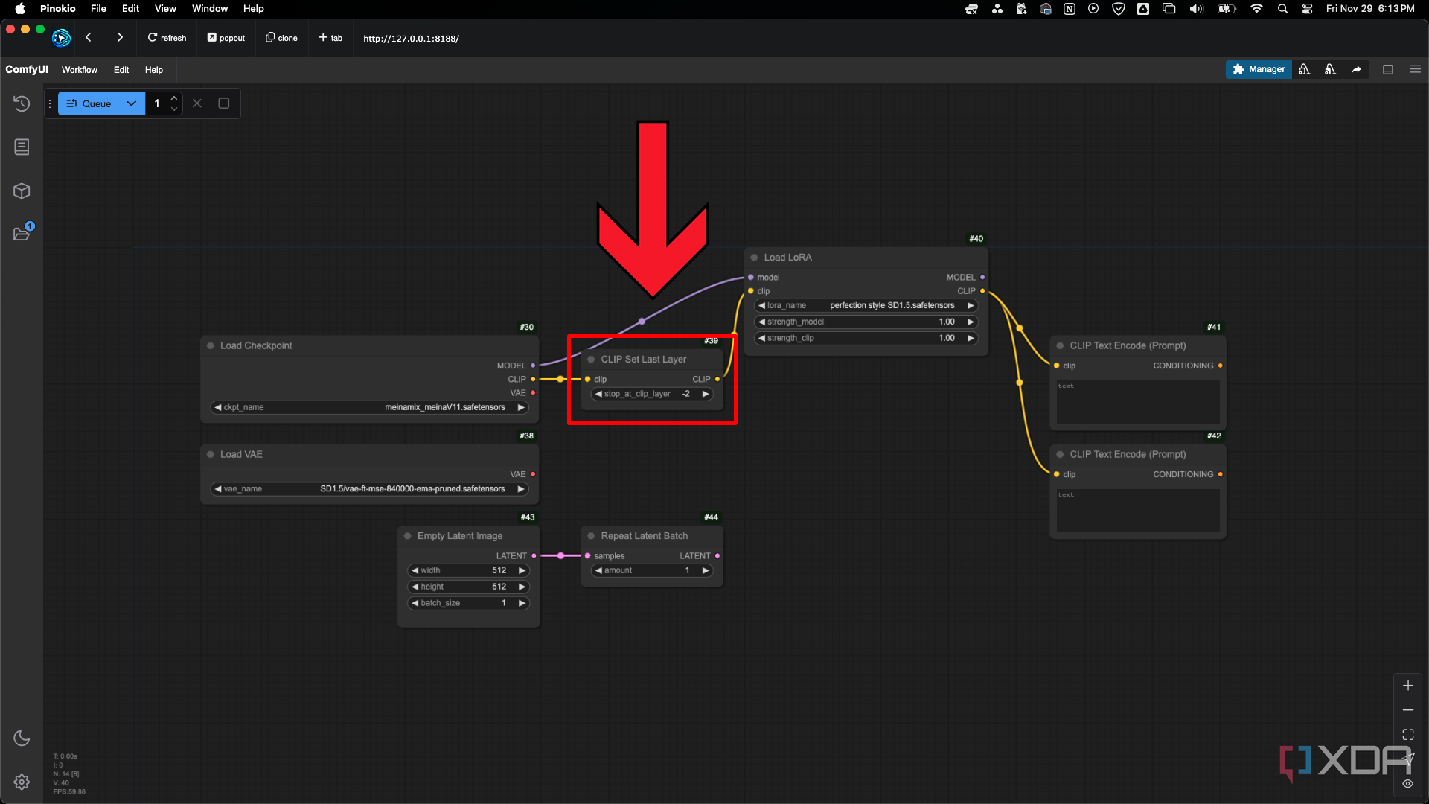Screen dimensions: 1429x804
Task: Open the node library sidebar icon
Action: coord(22,147)
